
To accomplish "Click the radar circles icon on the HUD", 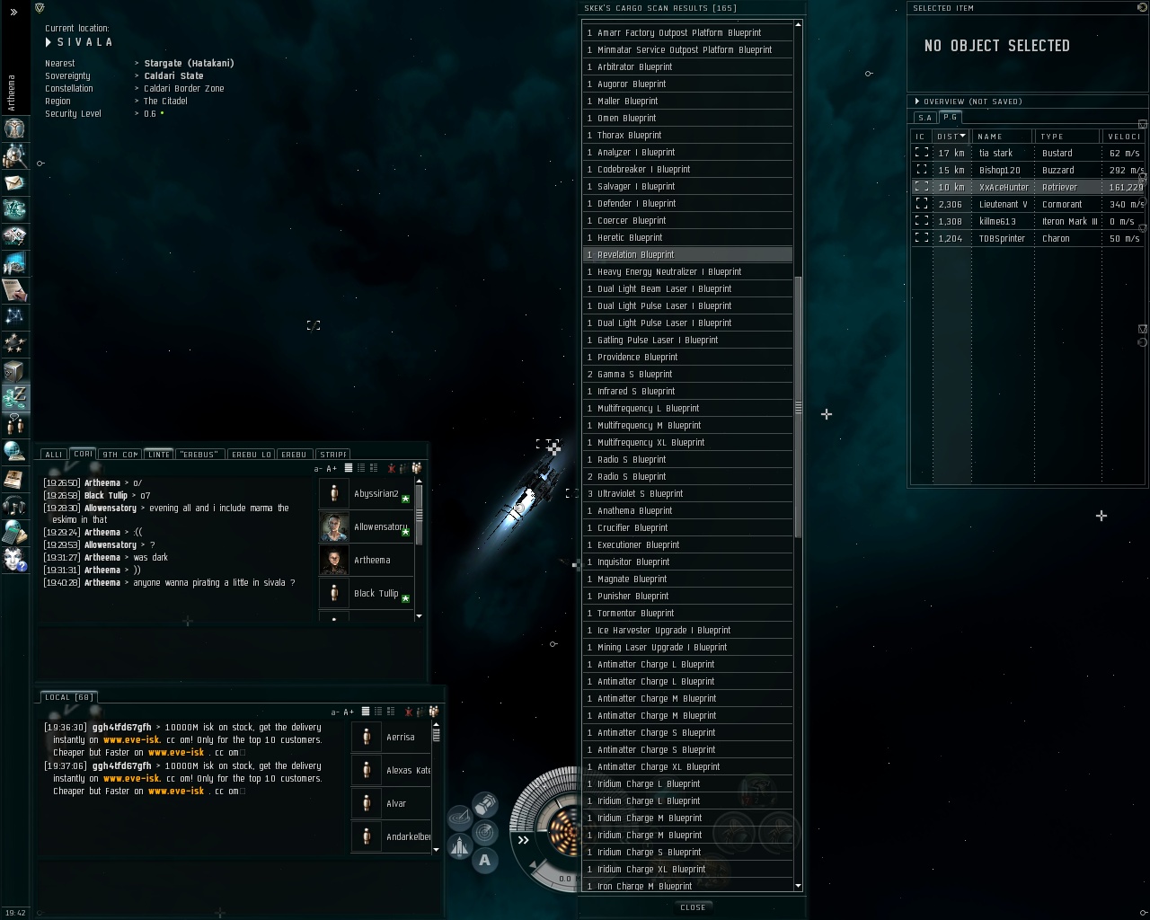I will pyautogui.click(x=485, y=832).
